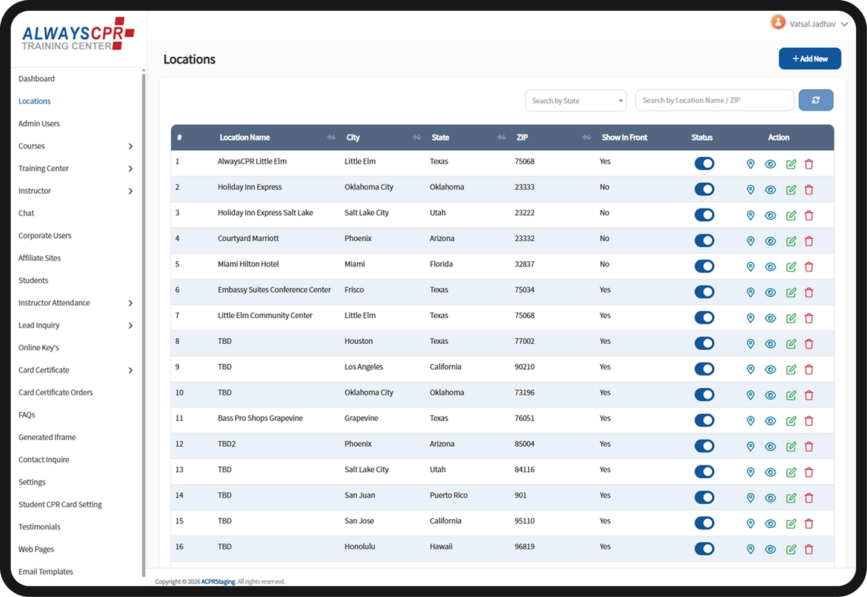
Task: Open the Search by State dropdown
Action: [576, 101]
